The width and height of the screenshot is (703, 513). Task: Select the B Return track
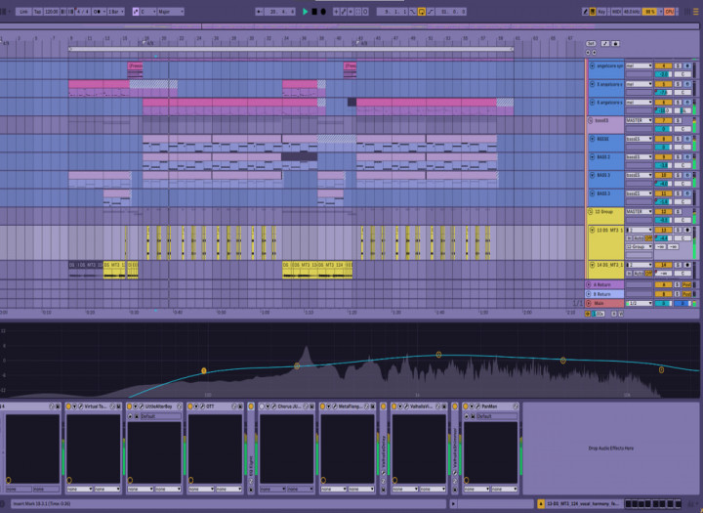coord(605,293)
